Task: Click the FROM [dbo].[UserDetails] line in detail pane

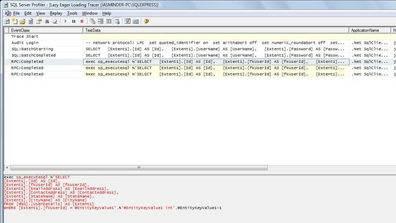Action: [x=49, y=204]
